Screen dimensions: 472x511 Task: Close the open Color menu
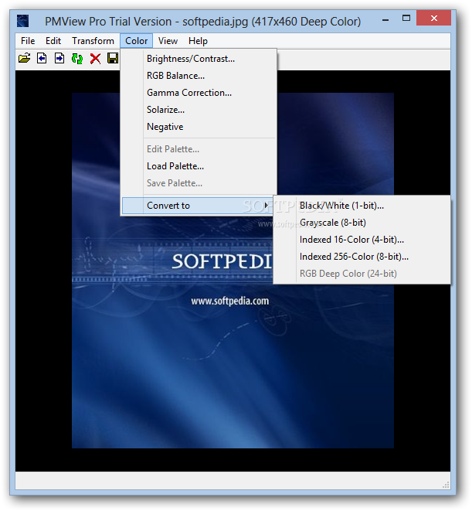tap(136, 41)
